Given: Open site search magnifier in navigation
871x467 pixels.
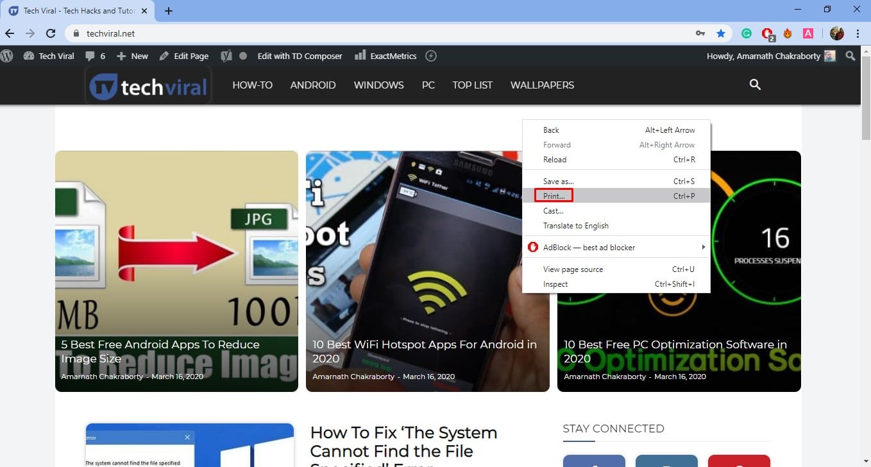Looking at the screenshot, I should [x=755, y=85].
